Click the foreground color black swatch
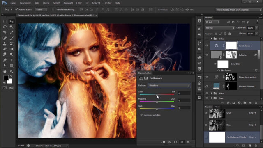Image resolution: width=263 pixels, height=148 pixels. 6,77
